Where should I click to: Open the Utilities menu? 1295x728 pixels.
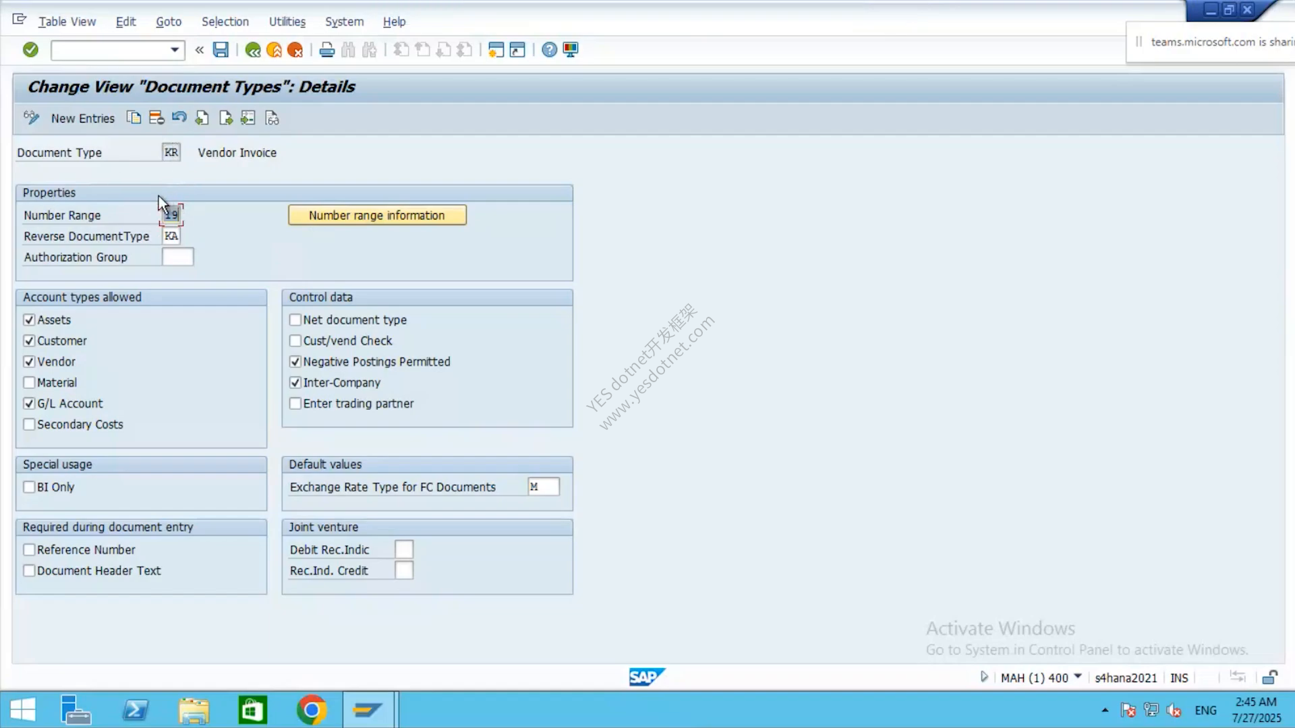287,22
